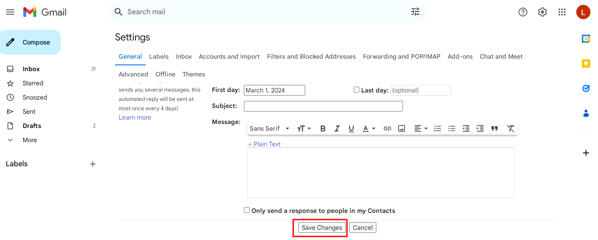
Task: Check Only send response to Contacts
Action: (x=247, y=210)
